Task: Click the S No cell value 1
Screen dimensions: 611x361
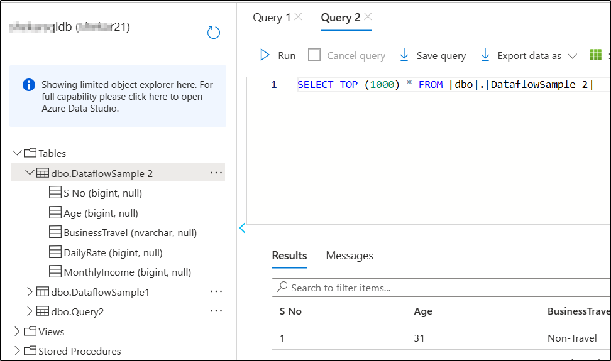Action: [x=282, y=338]
